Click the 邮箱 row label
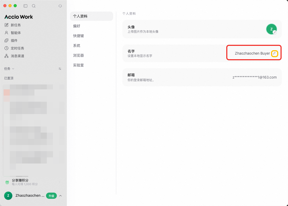This screenshot has height=206, width=288. [x=131, y=75]
